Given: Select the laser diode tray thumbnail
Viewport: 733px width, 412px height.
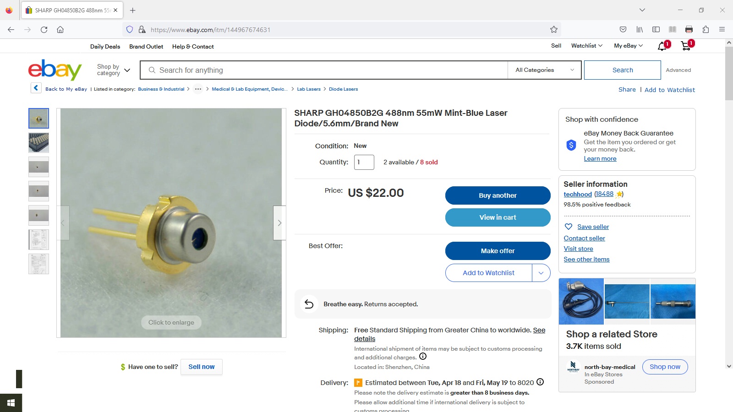Looking at the screenshot, I should [38, 143].
